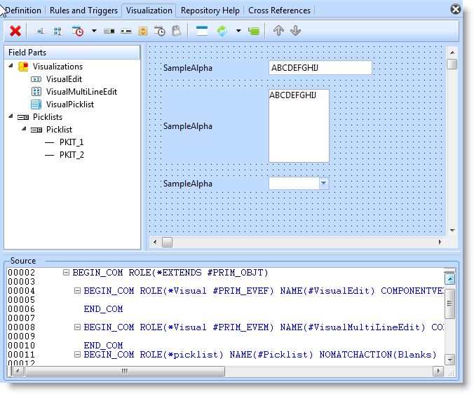474x394 pixels.
Task: Click the calendar with red clock icon
Action: tap(78, 31)
